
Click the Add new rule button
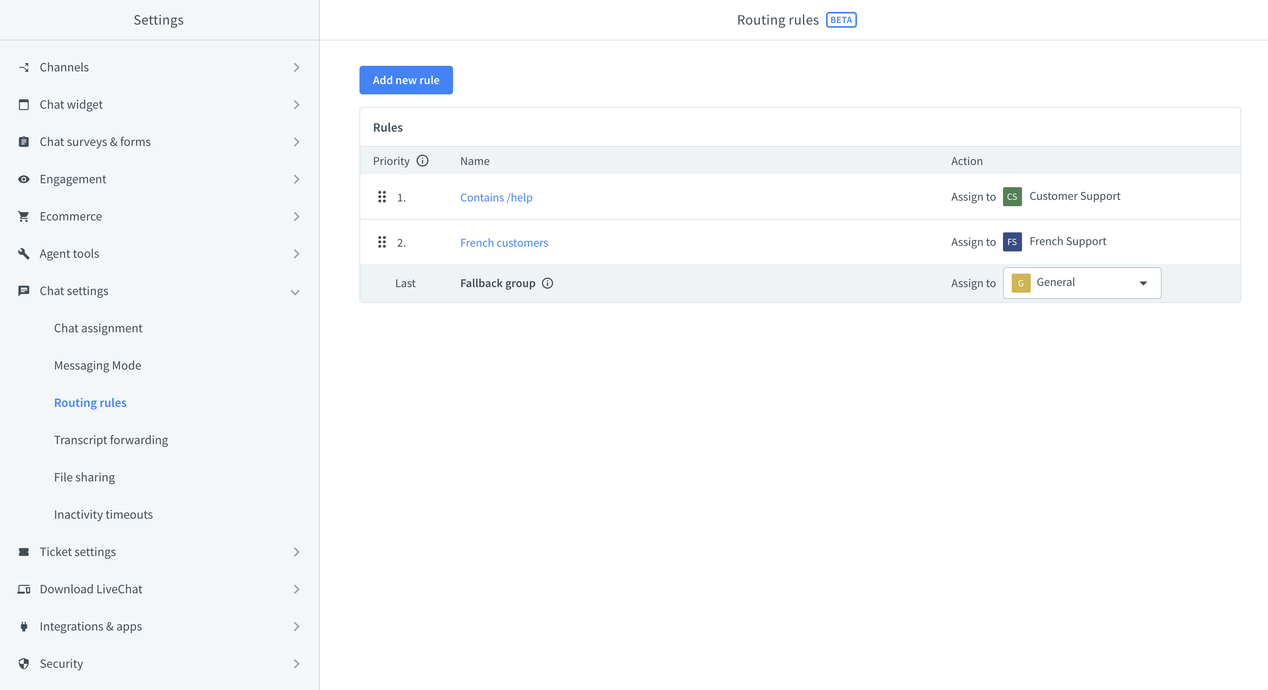coord(406,80)
